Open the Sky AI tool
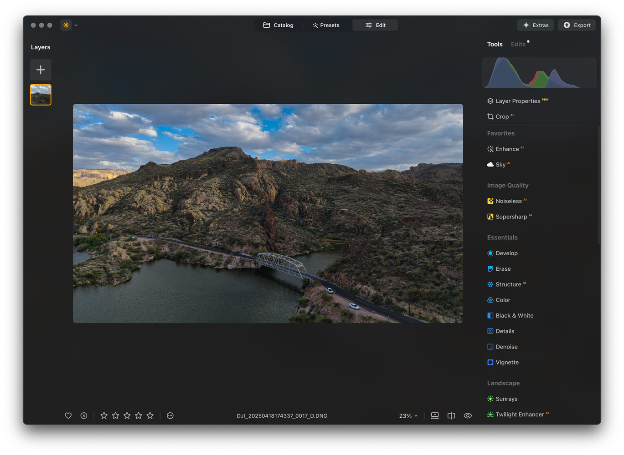Viewport: 624px width, 455px height. (x=500, y=165)
